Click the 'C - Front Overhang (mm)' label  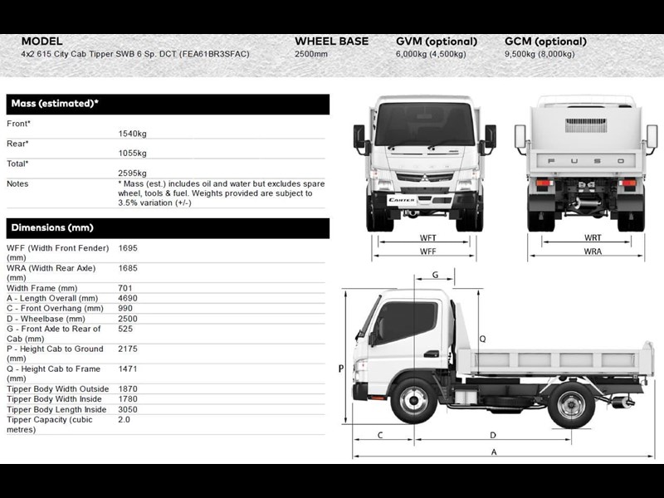[55, 308]
